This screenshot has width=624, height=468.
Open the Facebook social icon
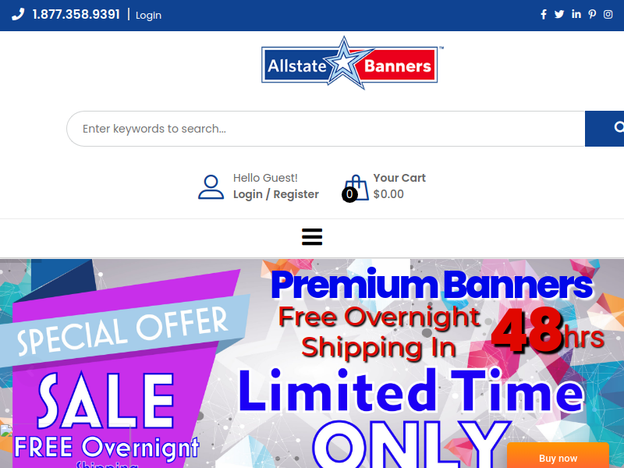click(x=543, y=15)
